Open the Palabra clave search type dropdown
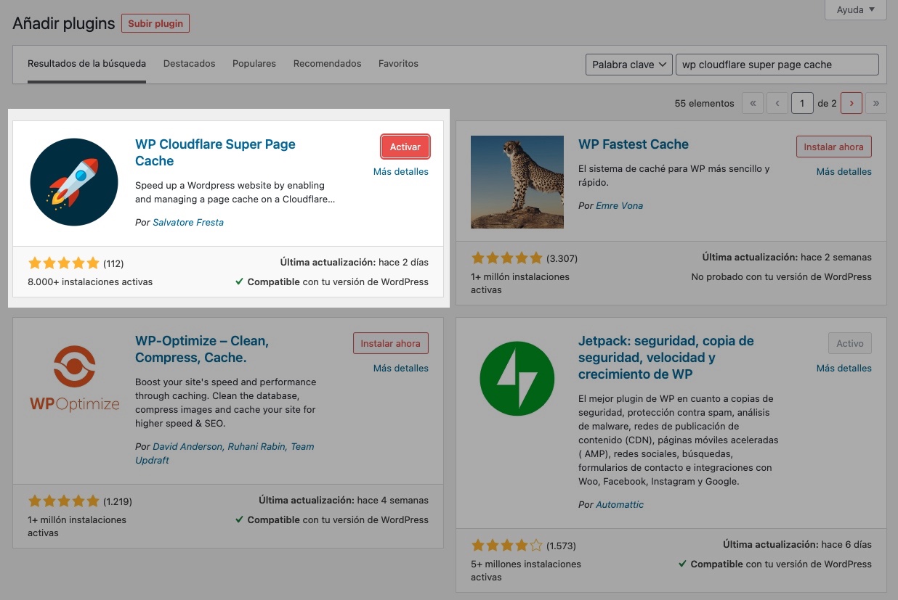Screen dimensions: 898x600 tap(628, 65)
